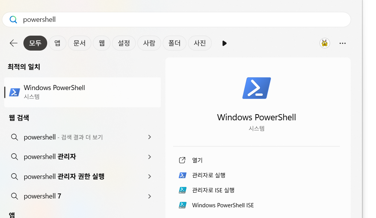Go back with the left arrow
The height and width of the screenshot is (218, 376).
coord(13,43)
